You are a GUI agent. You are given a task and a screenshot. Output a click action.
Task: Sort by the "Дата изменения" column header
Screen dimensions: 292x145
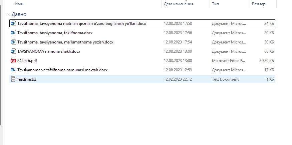pyautogui.click(x=178, y=4)
